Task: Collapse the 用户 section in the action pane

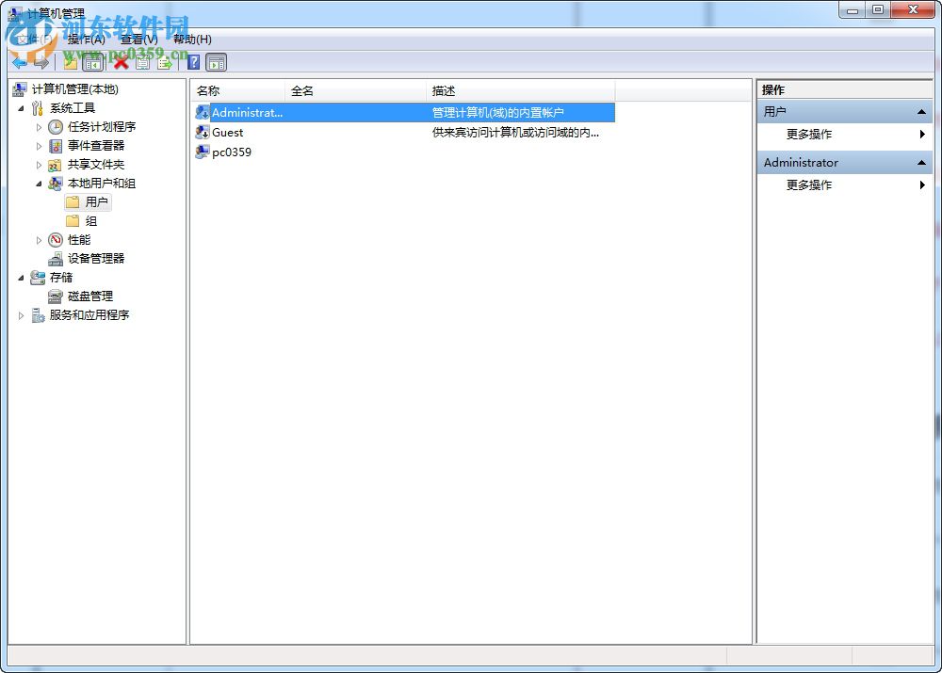Action: coord(920,111)
